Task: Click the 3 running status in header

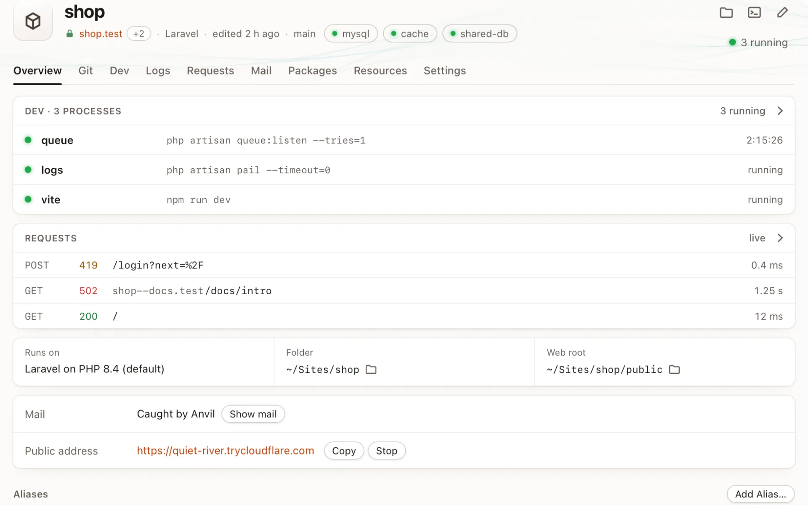Action: pos(758,43)
